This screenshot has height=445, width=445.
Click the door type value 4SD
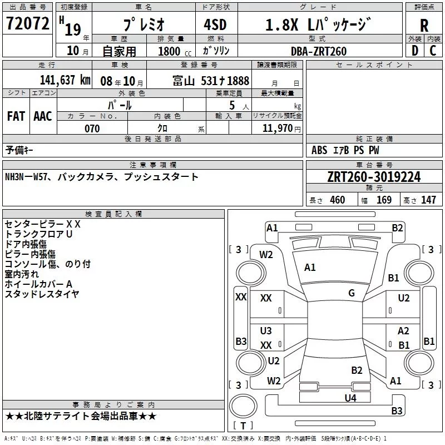point(215,24)
